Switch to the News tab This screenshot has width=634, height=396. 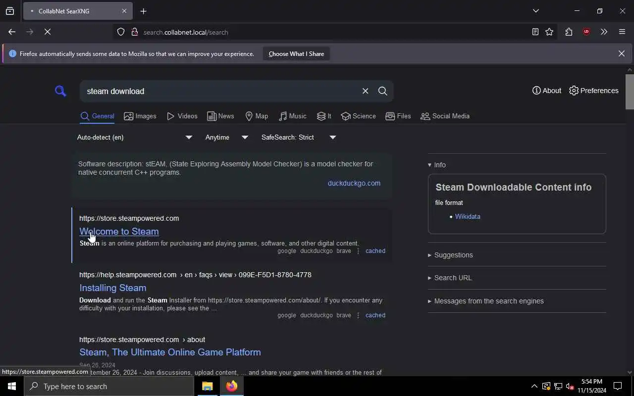point(220,116)
